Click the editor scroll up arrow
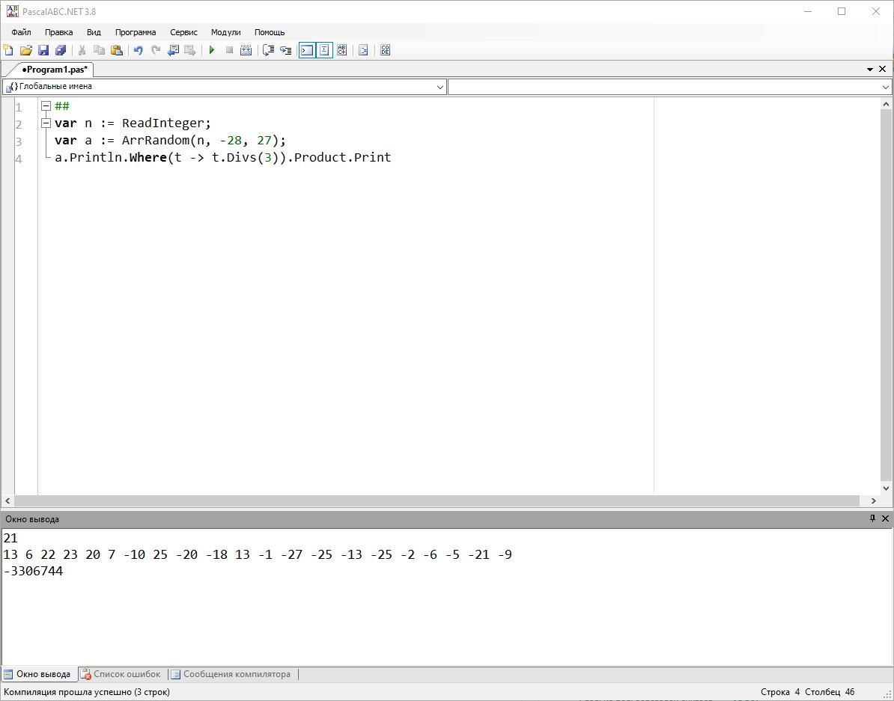 (x=886, y=104)
